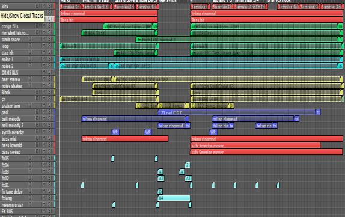Record-enable the Block track
This screenshot has height=217, width=345.
37,92
